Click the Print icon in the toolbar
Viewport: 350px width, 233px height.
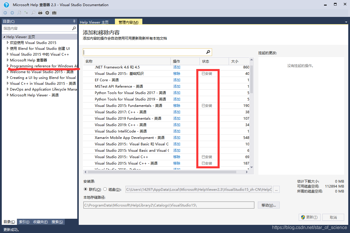(40, 13)
